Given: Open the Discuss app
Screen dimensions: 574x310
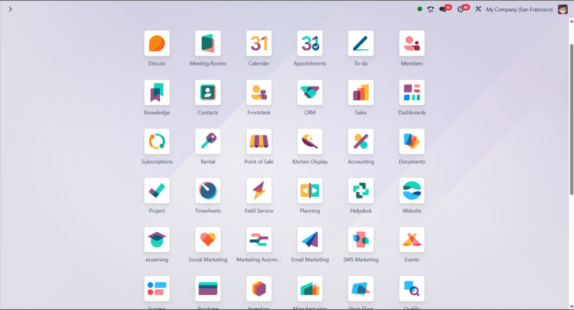Looking at the screenshot, I should click(x=157, y=44).
